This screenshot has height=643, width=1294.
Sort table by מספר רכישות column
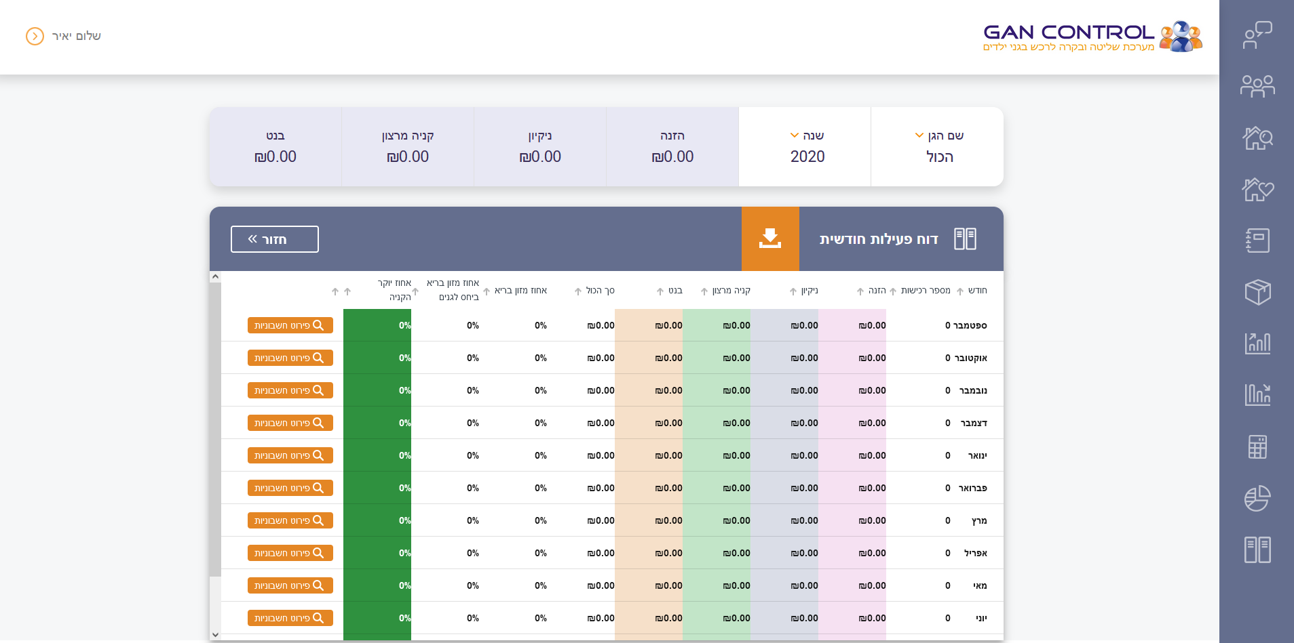coord(893,291)
